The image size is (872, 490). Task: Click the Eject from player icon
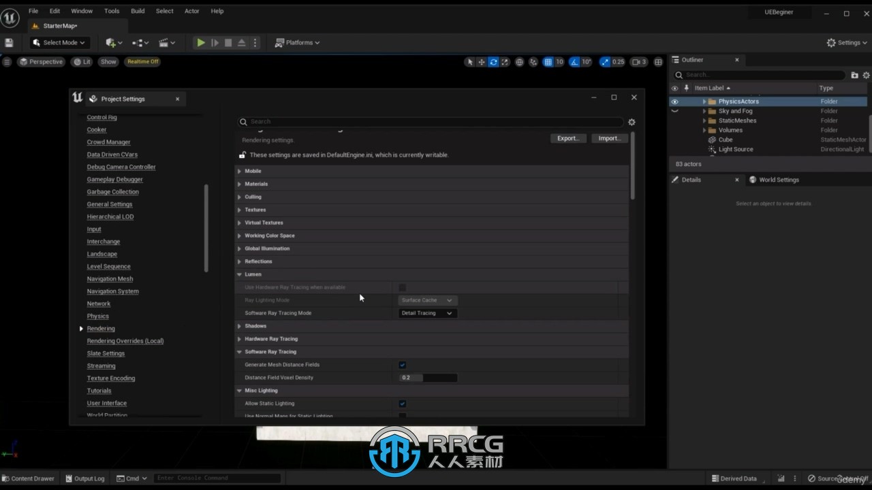[241, 42]
